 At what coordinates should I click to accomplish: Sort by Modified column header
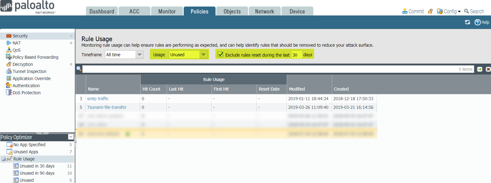pos(309,89)
